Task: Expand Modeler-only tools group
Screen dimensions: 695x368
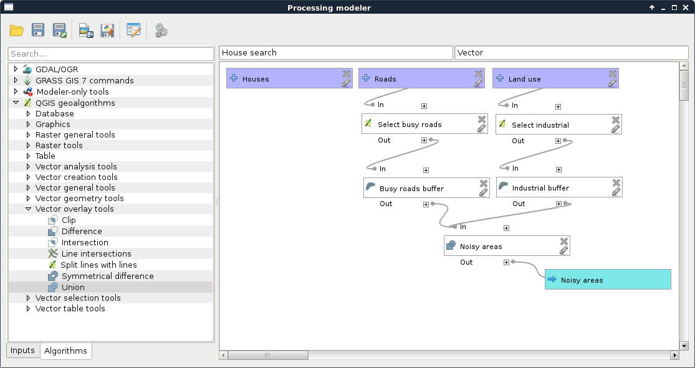Action: coord(16,91)
